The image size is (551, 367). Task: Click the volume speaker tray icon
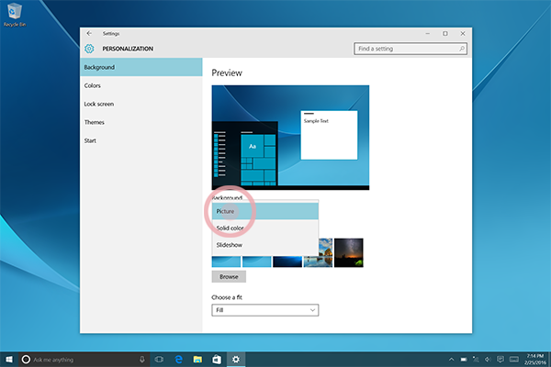click(488, 360)
